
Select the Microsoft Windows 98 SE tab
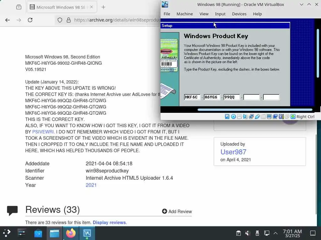[61, 7]
